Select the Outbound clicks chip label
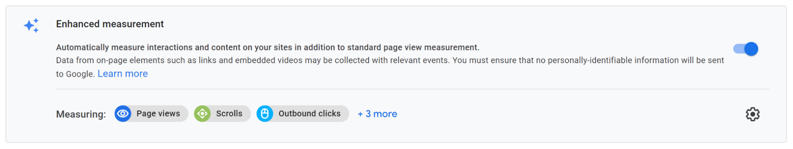 tap(309, 114)
